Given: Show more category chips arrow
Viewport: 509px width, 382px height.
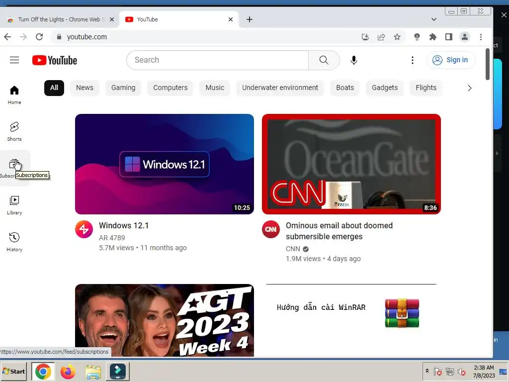Looking at the screenshot, I should [x=469, y=88].
